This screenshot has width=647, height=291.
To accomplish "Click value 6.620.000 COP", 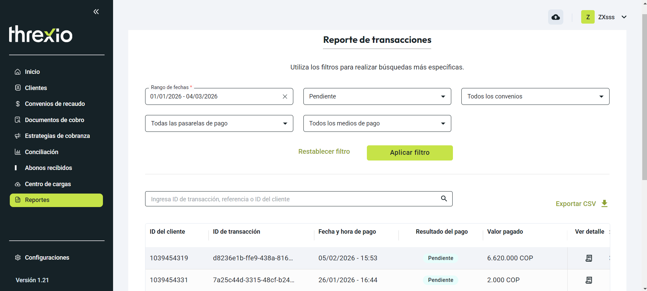I will pos(510,258).
